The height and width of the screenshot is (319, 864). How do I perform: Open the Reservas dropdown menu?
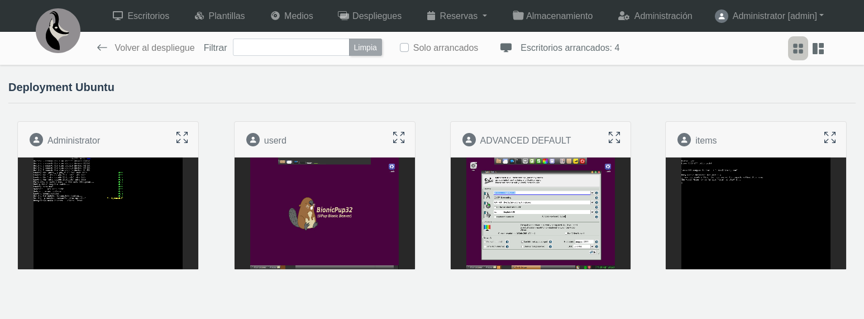457,16
